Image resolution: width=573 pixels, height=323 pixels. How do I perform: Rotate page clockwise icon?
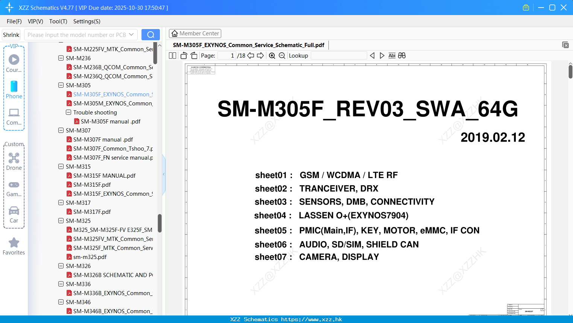tap(194, 55)
